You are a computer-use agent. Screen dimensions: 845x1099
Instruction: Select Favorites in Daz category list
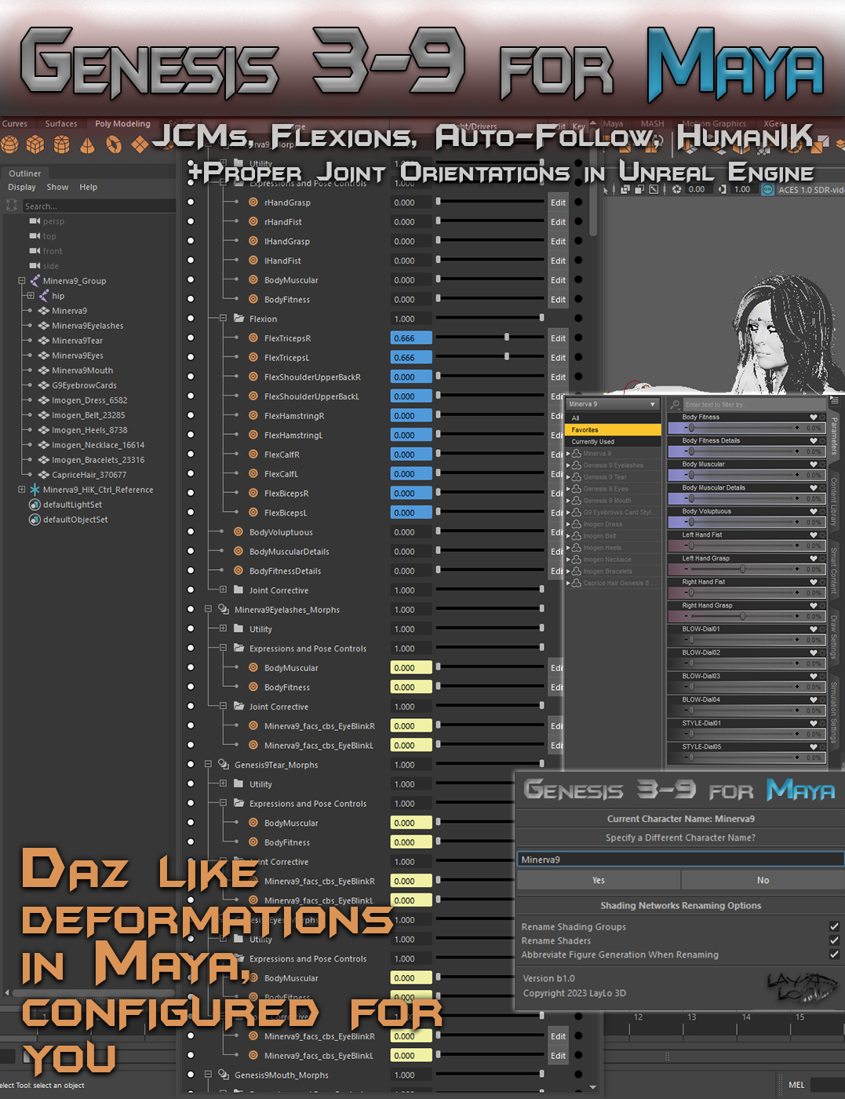coord(613,429)
